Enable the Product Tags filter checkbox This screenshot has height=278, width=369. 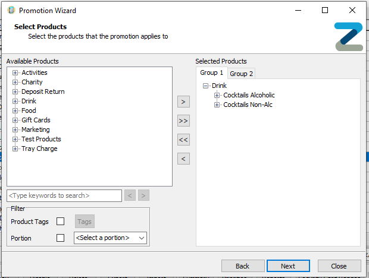[x=60, y=221]
